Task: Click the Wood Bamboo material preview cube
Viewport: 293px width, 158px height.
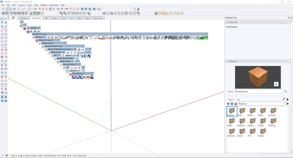Action: [258, 77]
